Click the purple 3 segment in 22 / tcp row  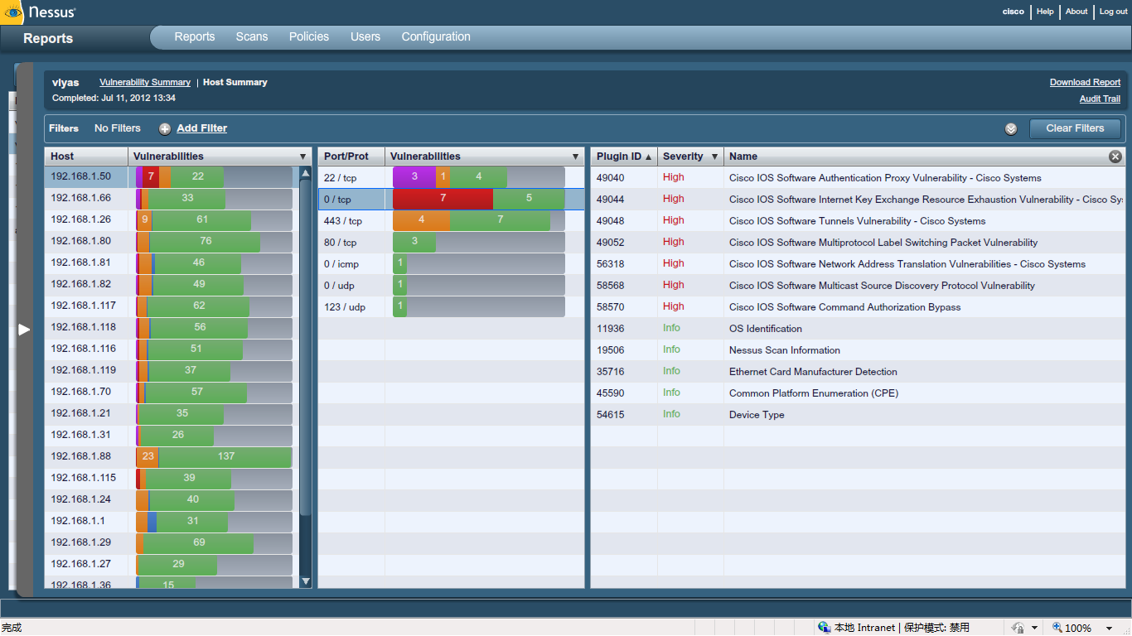(414, 177)
